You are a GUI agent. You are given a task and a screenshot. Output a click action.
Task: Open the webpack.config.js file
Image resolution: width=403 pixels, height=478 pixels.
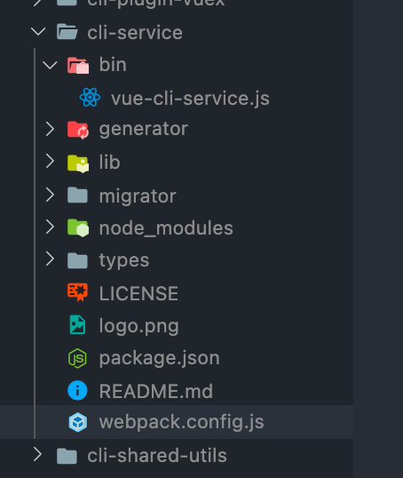tap(182, 423)
